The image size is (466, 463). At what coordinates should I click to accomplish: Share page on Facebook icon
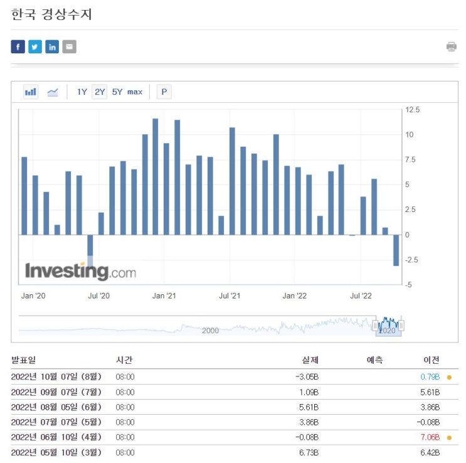(18, 46)
